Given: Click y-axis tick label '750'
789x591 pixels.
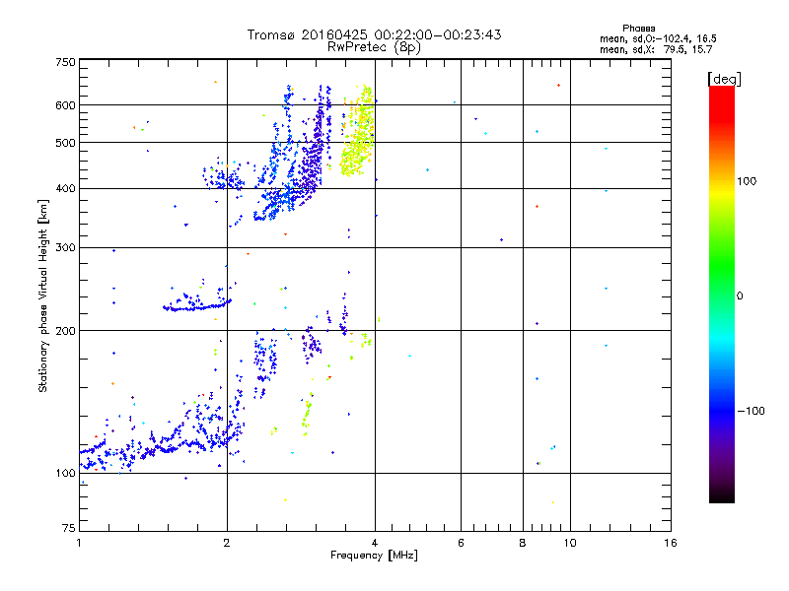Looking at the screenshot, I should coord(66,62).
